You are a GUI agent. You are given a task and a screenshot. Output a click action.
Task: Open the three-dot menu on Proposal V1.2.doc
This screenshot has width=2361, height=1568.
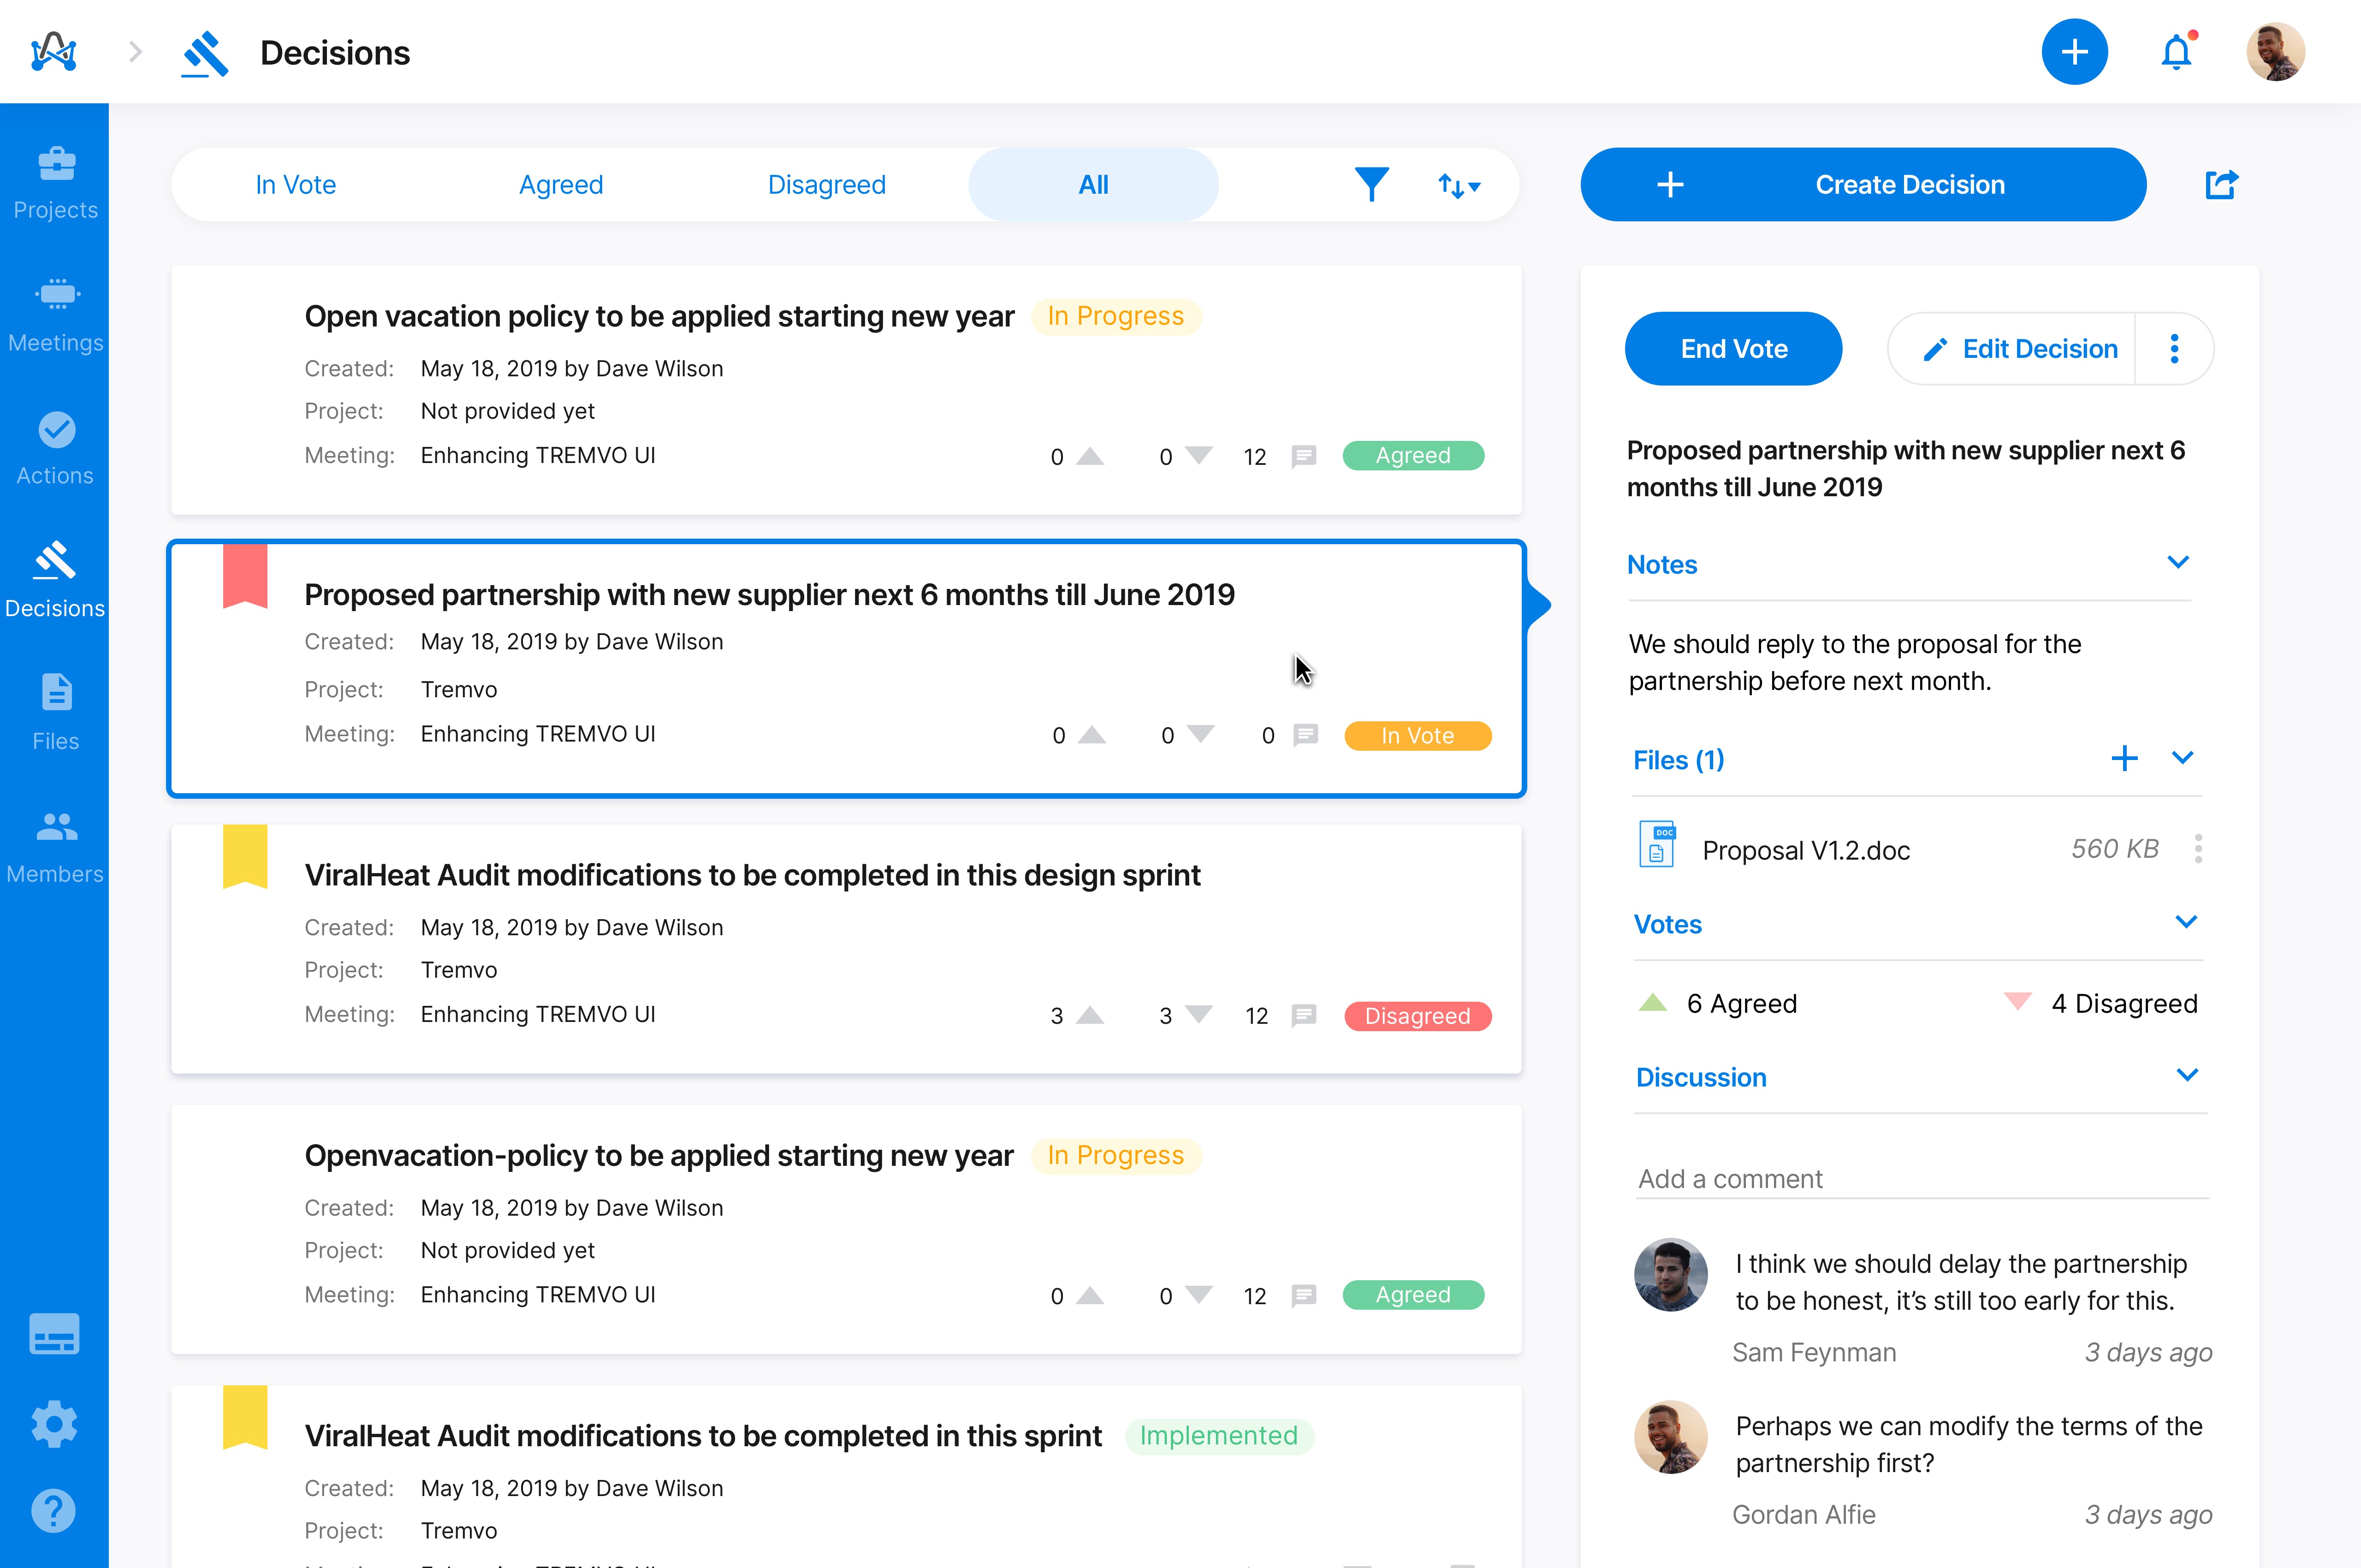[x=2199, y=848]
